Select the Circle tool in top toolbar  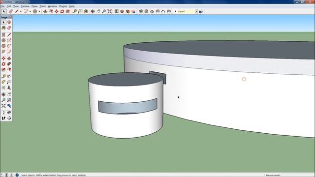click(35, 11)
